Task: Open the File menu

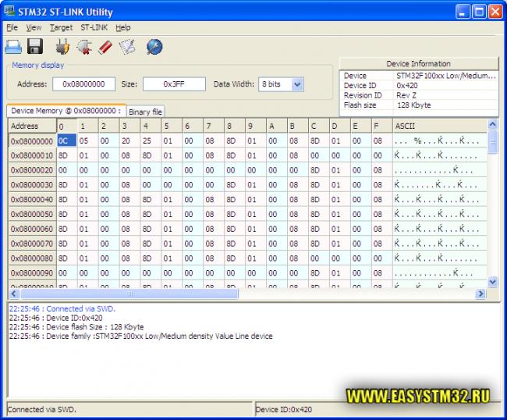Action: tap(12, 27)
